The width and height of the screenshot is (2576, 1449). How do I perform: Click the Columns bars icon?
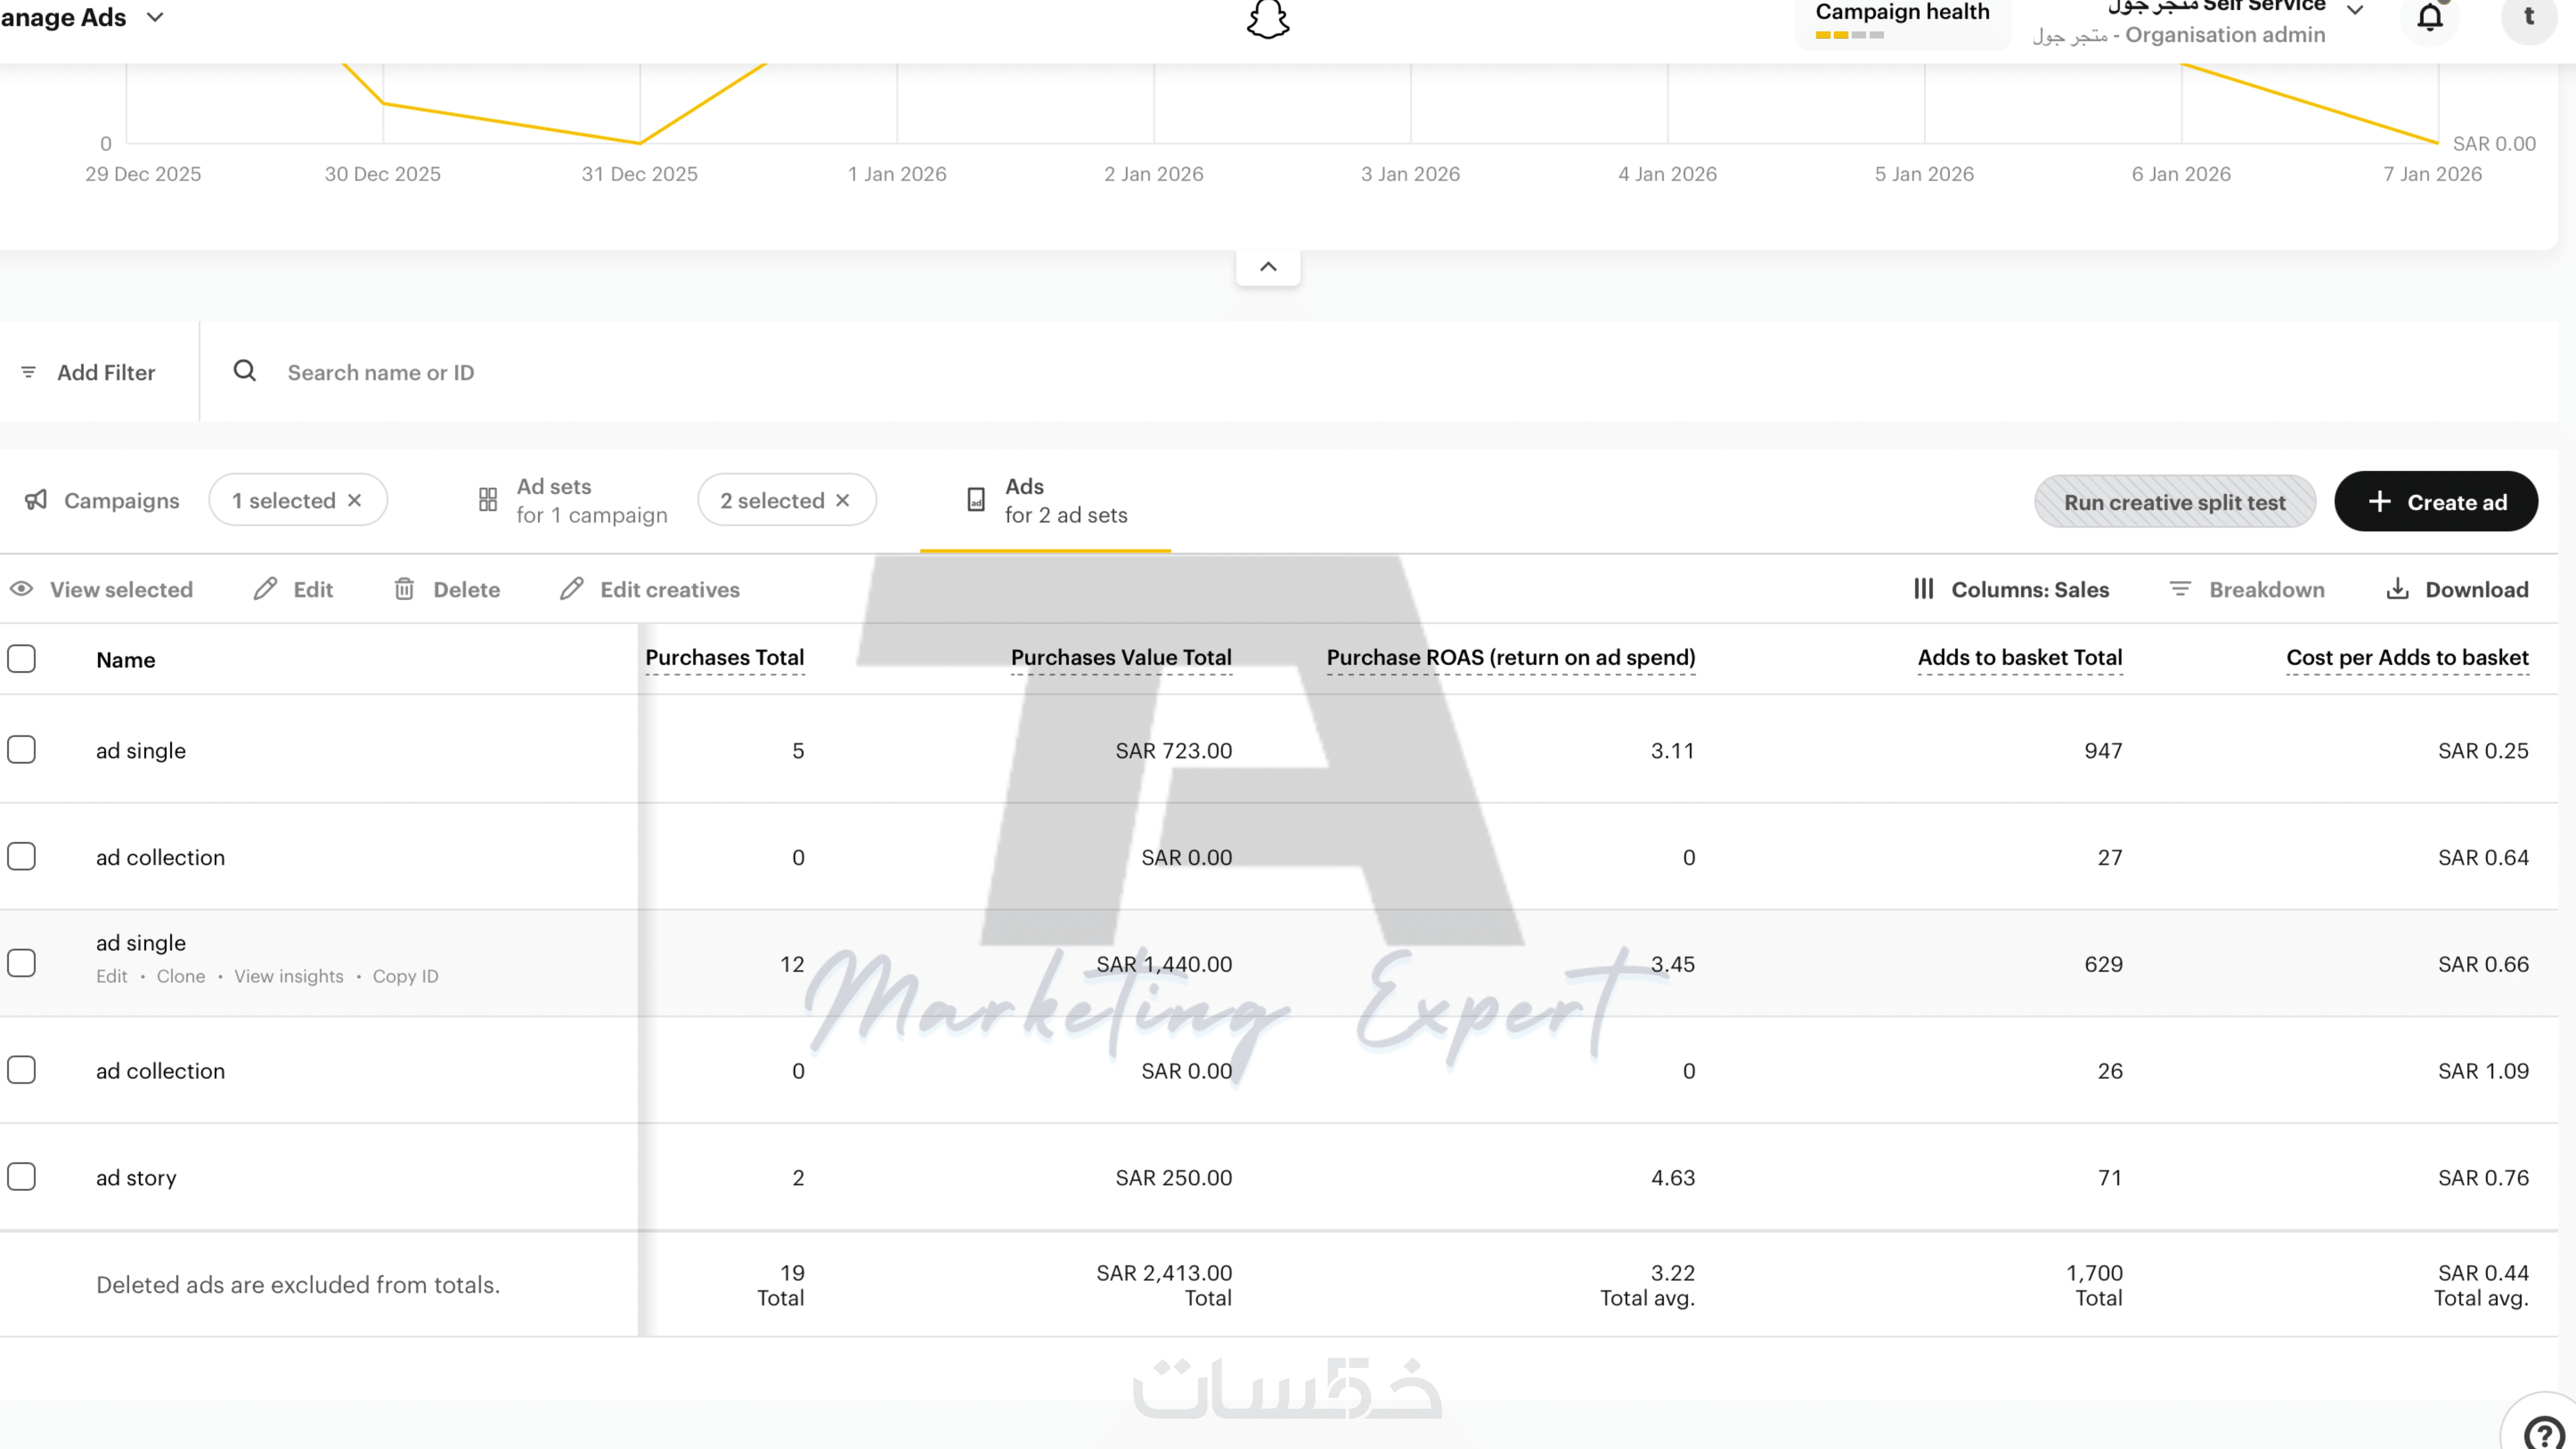coord(1924,589)
